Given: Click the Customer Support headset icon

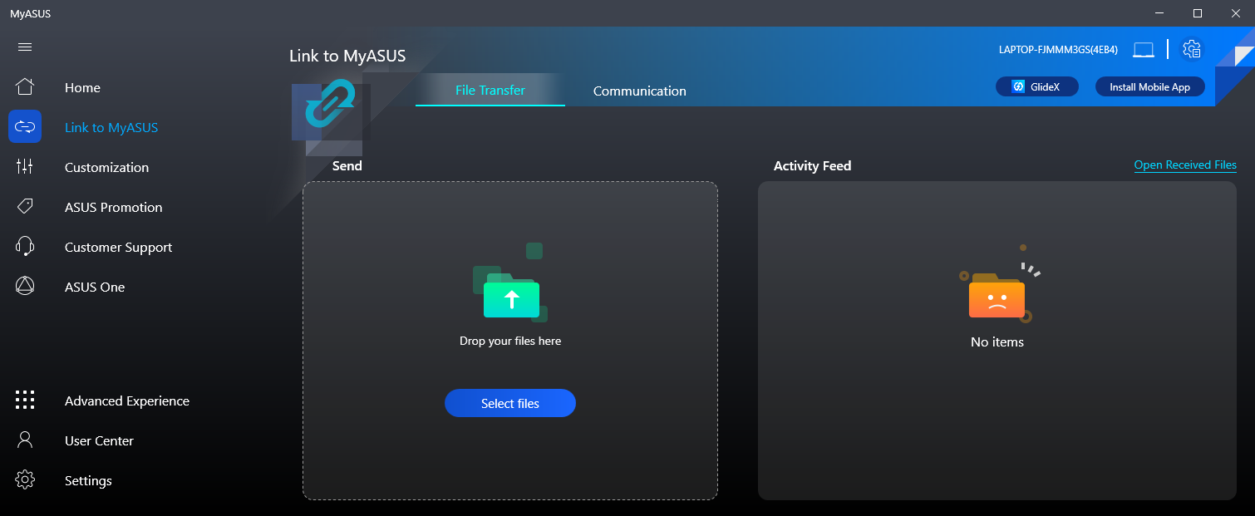Looking at the screenshot, I should pyautogui.click(x=25, y=246).
